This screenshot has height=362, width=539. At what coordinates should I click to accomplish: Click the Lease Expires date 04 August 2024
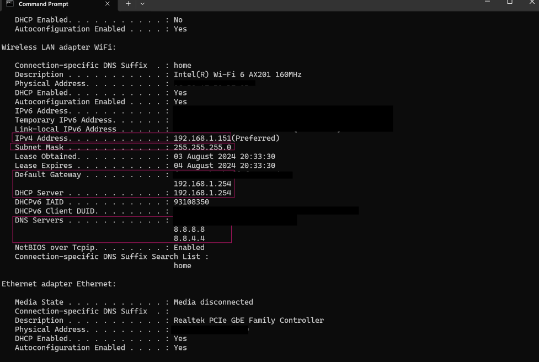click(205, 166)
